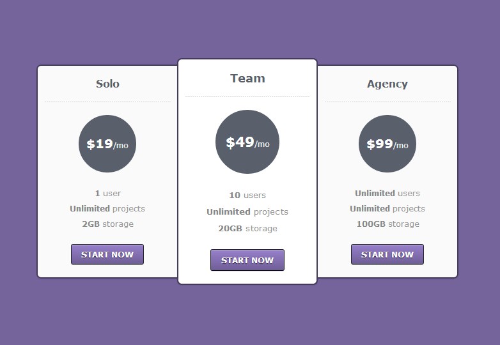500x345 pixels.
Task: Click the dotted divider under the Team title
Action: point(247,97)
